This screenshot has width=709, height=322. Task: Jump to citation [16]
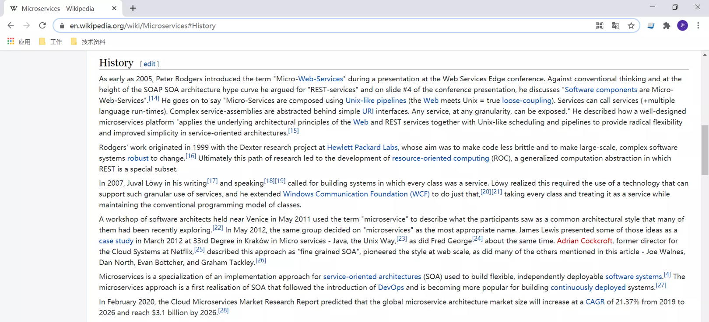(191, 156)
